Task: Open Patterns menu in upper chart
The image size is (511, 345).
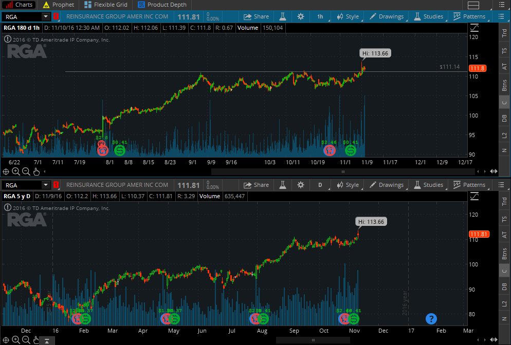Action: pos(469,16)
